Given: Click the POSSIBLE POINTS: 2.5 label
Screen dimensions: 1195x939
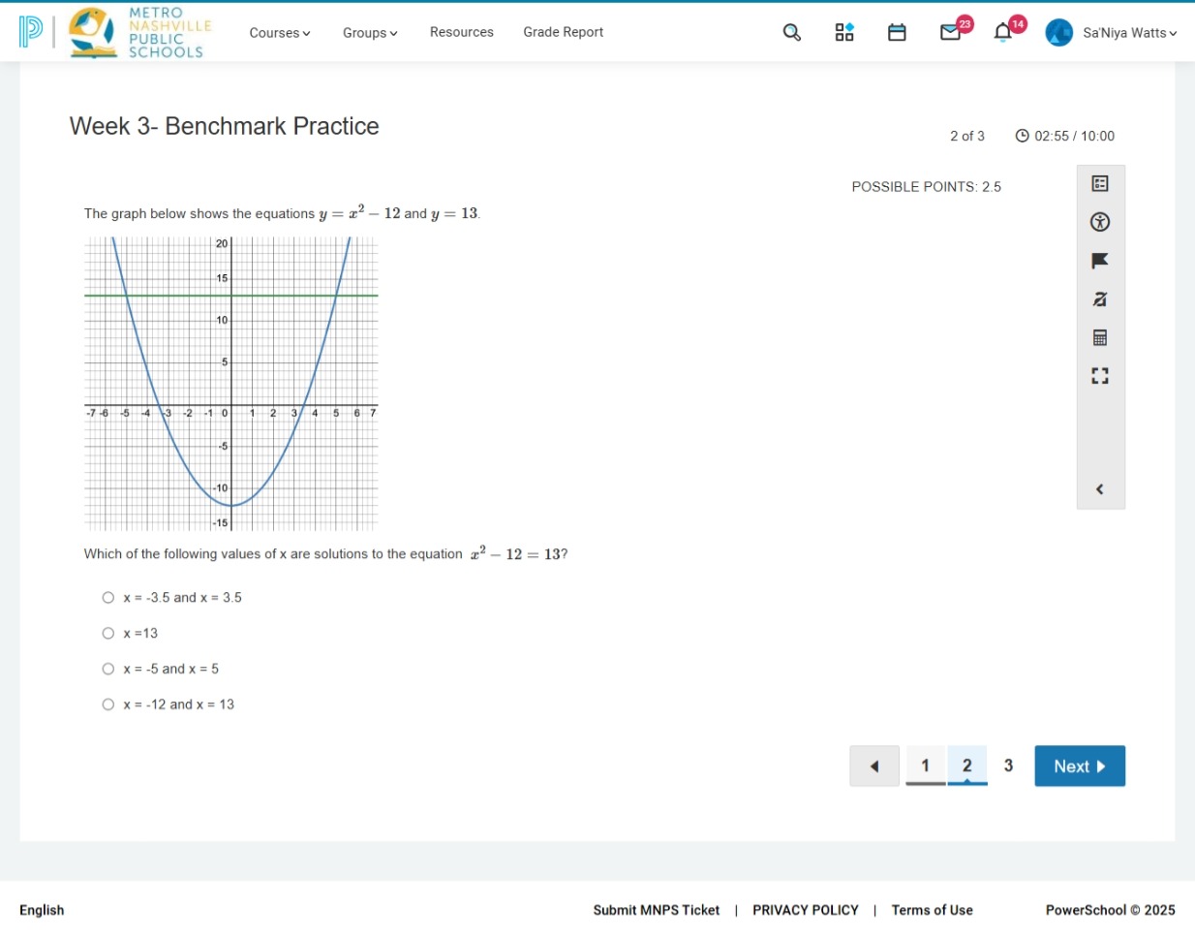Looking at the screenshot, I should (927, 187).
